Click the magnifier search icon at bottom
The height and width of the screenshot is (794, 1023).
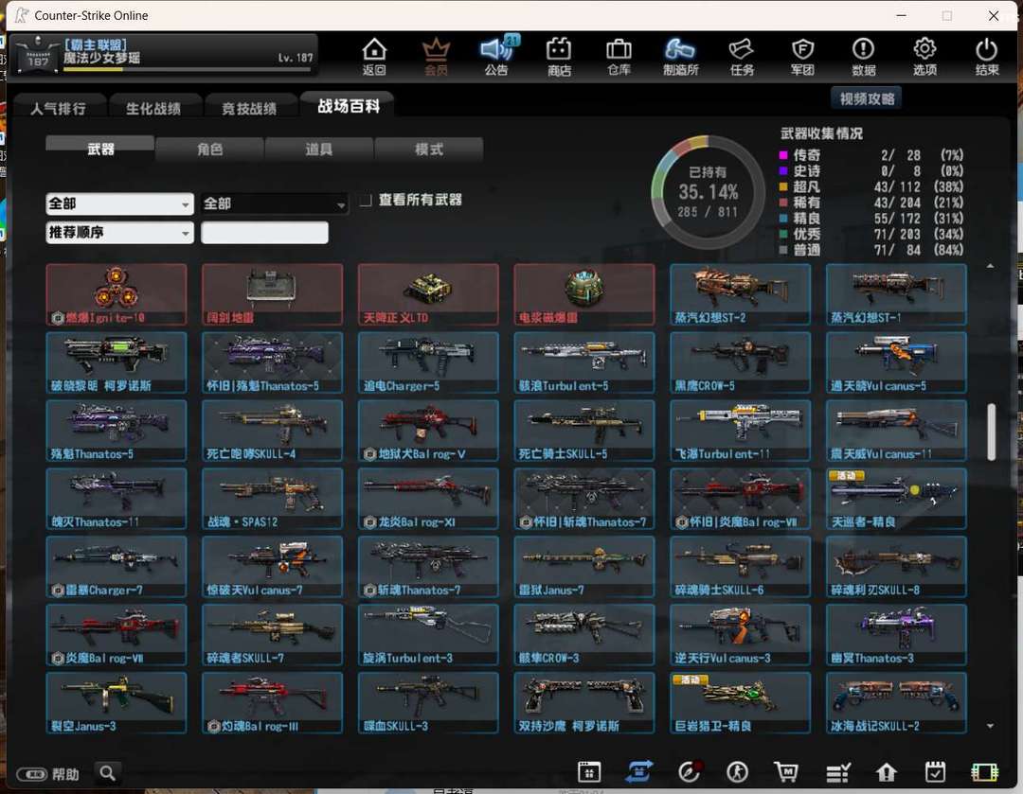tap(109, 773)
